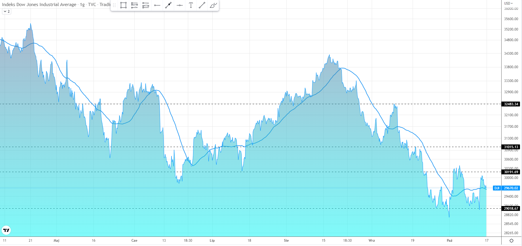Image resolution: width=522 pixels, height=246 pixels.
Task: Click the Indeks Dow Jones Industrial Average title
Action: 39,5
